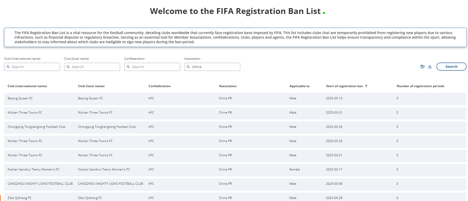Click magnifier icon in Club (local name) filter
Screen dimensions: 468x201
(x=68, y=67)
